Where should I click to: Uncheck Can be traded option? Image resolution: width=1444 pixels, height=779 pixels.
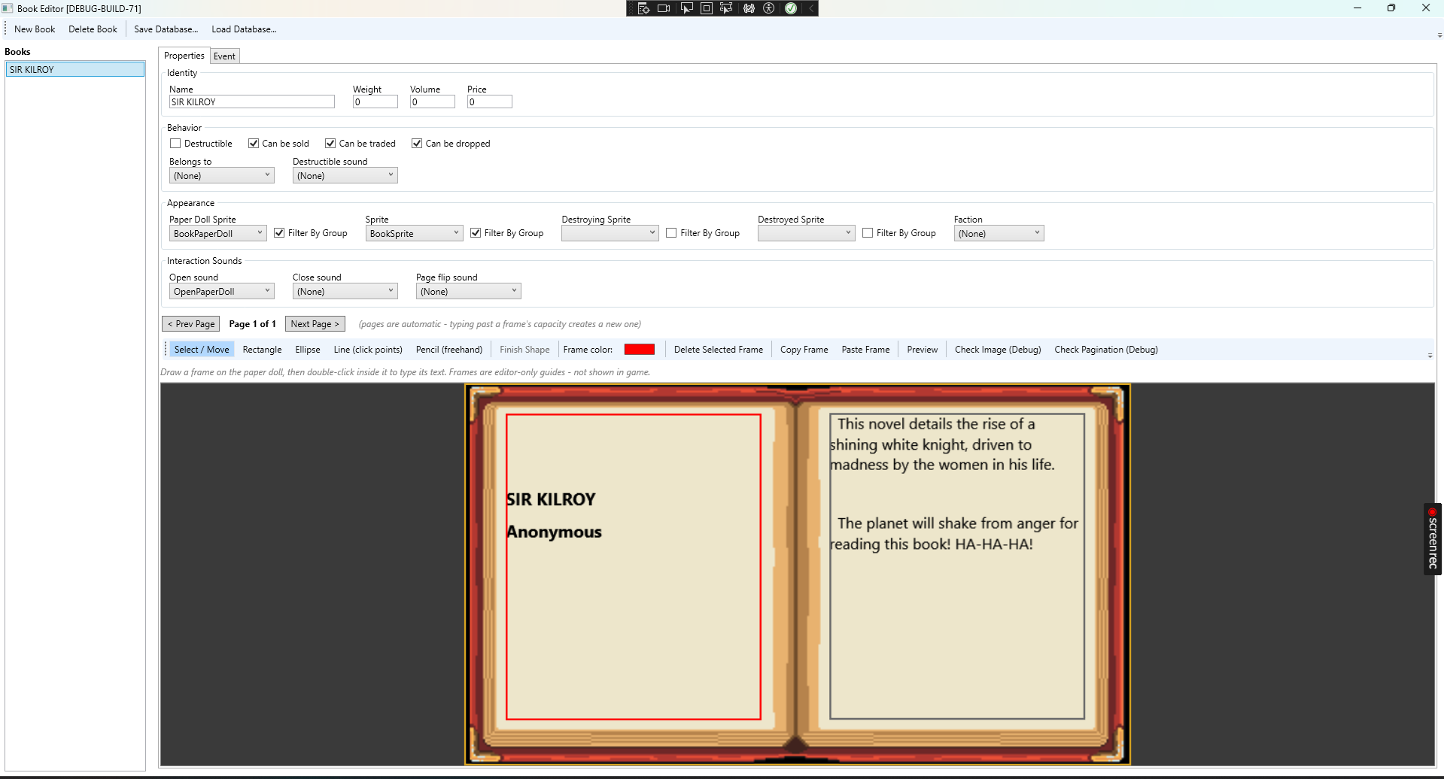330,144
